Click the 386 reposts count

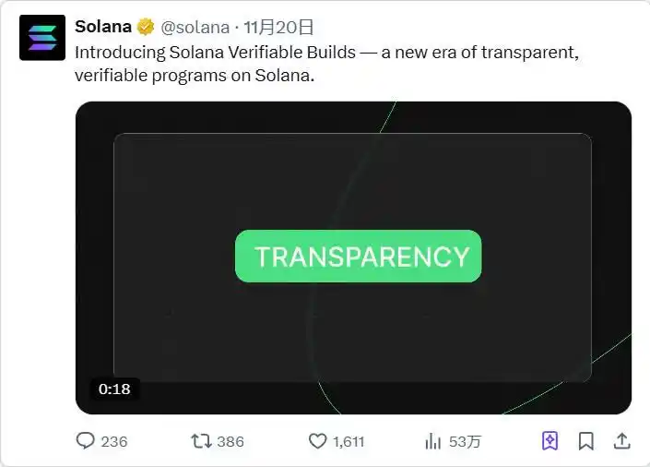click(230, 441)
